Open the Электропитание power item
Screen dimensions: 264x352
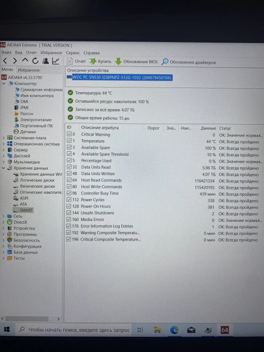33,120
